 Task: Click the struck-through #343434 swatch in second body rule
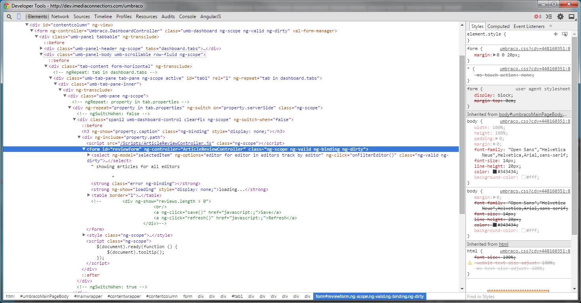click(x=494, y=225)
